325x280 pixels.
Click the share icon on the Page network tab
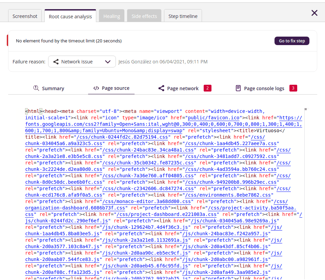pos(161,88)
